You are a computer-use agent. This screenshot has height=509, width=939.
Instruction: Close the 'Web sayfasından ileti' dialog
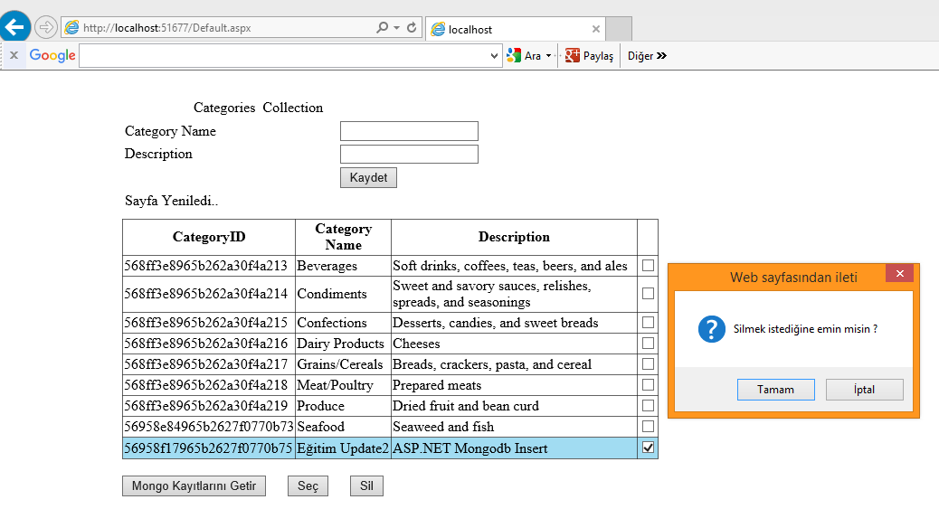click(899, 274)
